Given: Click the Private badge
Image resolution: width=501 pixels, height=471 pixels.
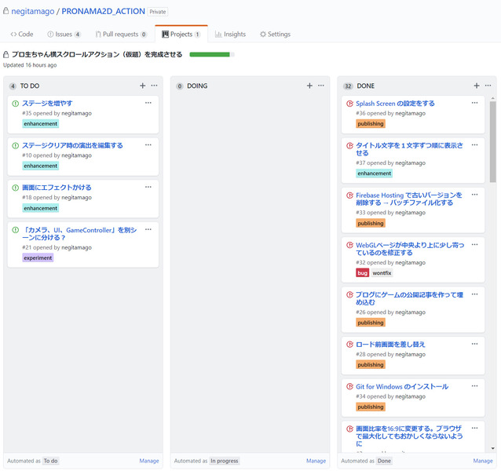Looking at the screenshot, I should click(158, 12).
